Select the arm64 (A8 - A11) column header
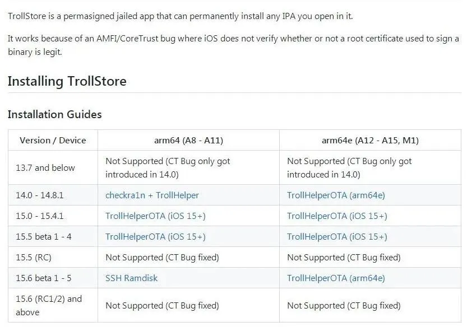472x327 pixels. pyautogui.click(x=189, y=141)
